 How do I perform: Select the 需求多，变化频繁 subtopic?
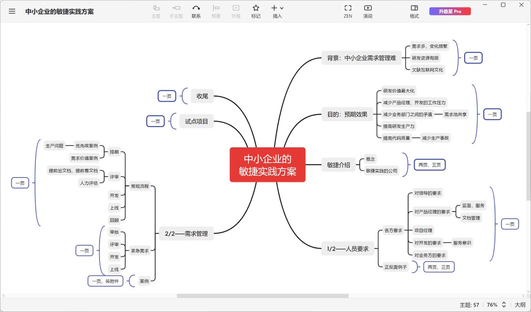430,46
